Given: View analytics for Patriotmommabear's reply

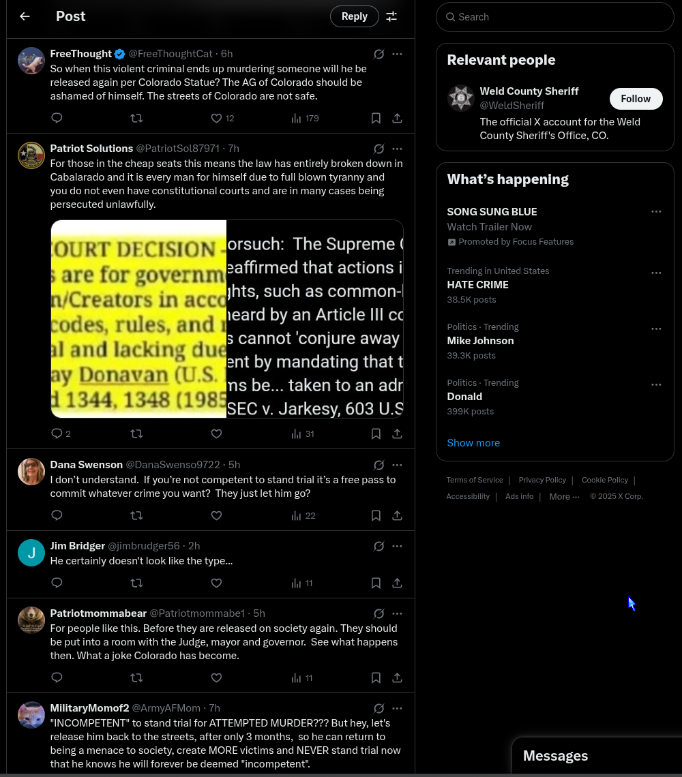Looking at the screenshot, I should pos(302,678).
